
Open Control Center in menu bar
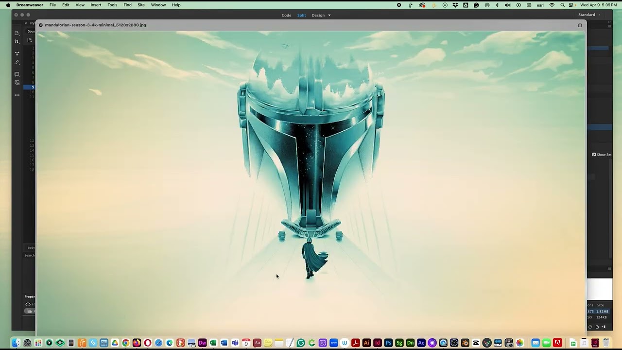pos(571,5)
